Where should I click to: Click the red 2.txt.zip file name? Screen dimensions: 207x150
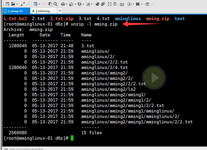62,19
